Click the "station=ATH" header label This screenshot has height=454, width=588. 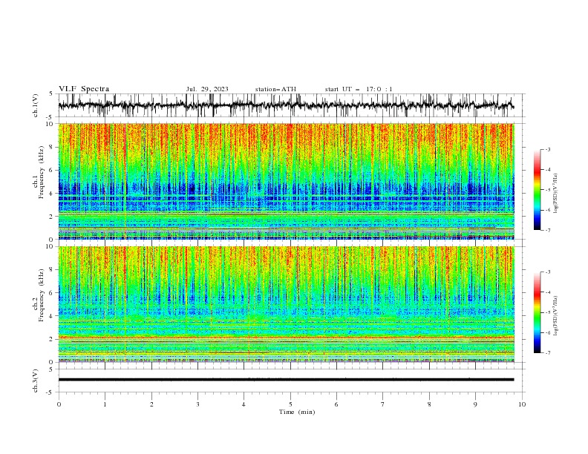click(x=275, y=89)
